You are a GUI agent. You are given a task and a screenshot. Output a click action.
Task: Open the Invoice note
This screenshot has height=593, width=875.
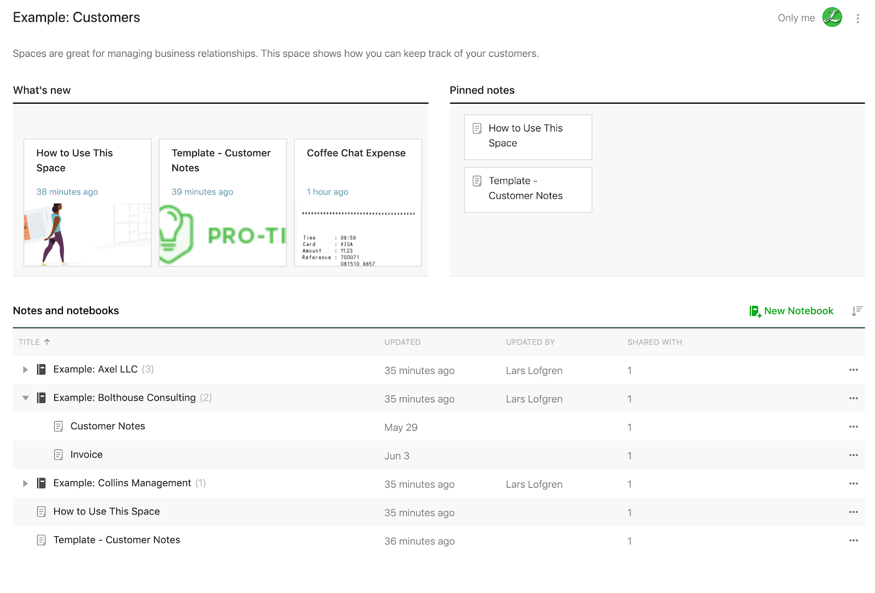click(86, 454)
